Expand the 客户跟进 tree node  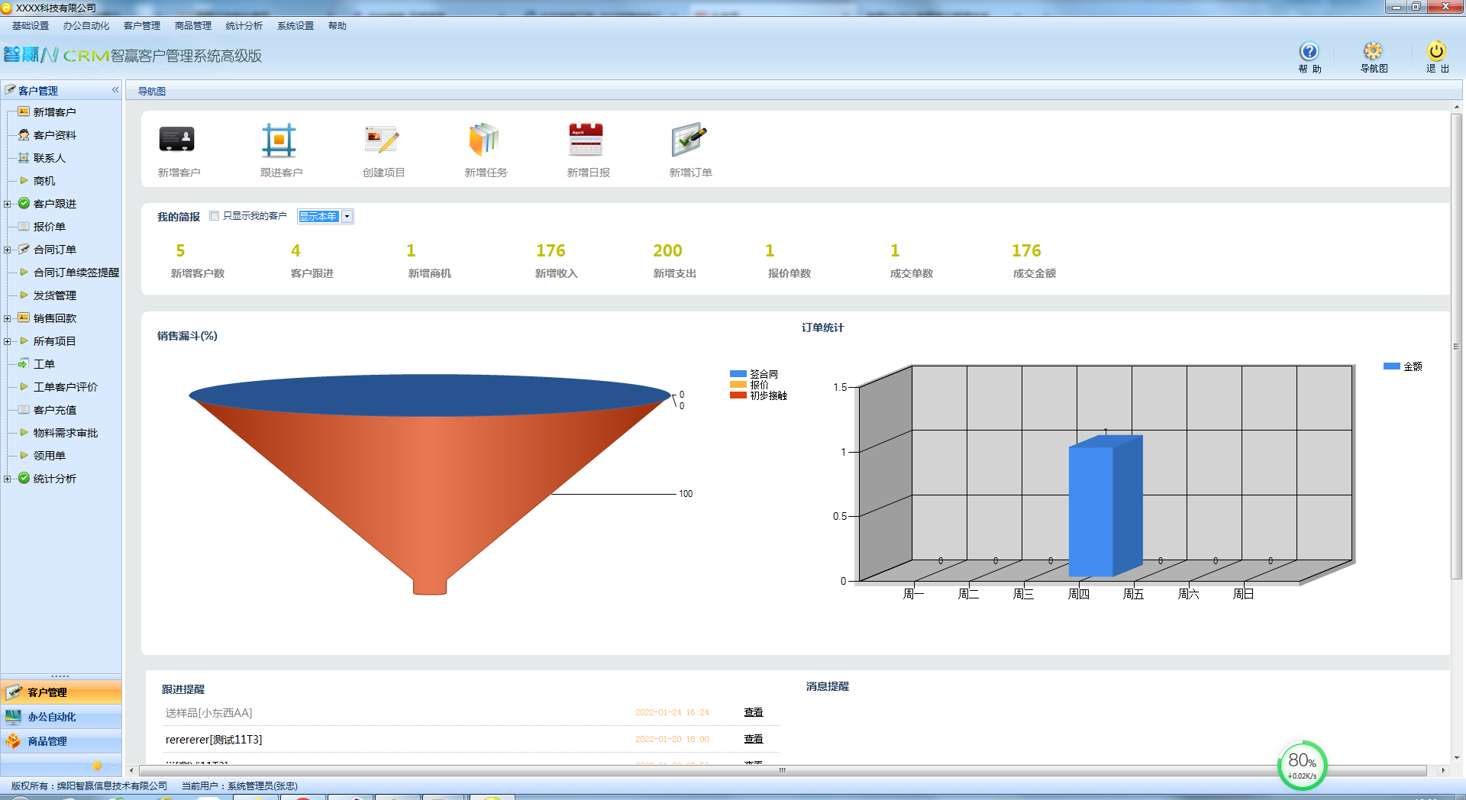pos(8,204)
